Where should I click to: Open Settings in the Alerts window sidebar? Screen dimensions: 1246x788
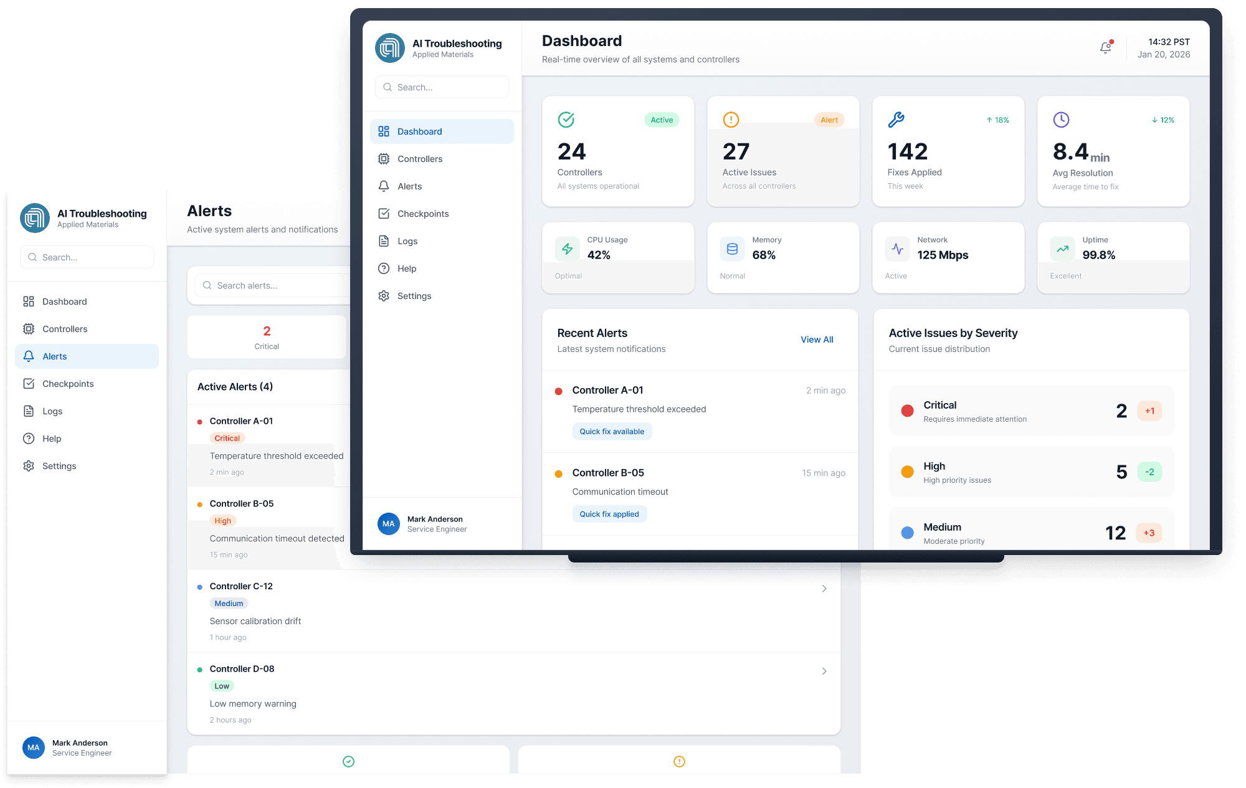coord(59,466)
